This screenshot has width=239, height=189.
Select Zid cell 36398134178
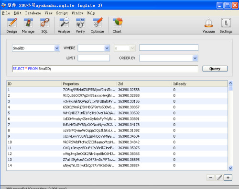point(129,125)
